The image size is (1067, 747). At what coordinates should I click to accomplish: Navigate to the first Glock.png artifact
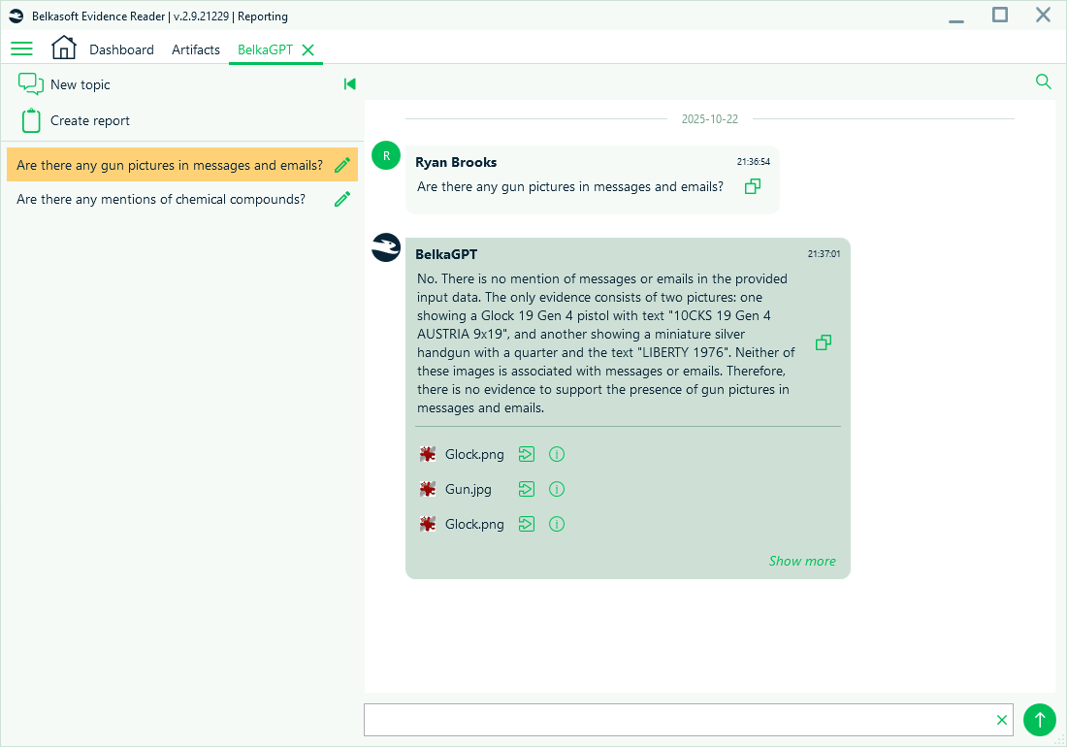(527, 454)
